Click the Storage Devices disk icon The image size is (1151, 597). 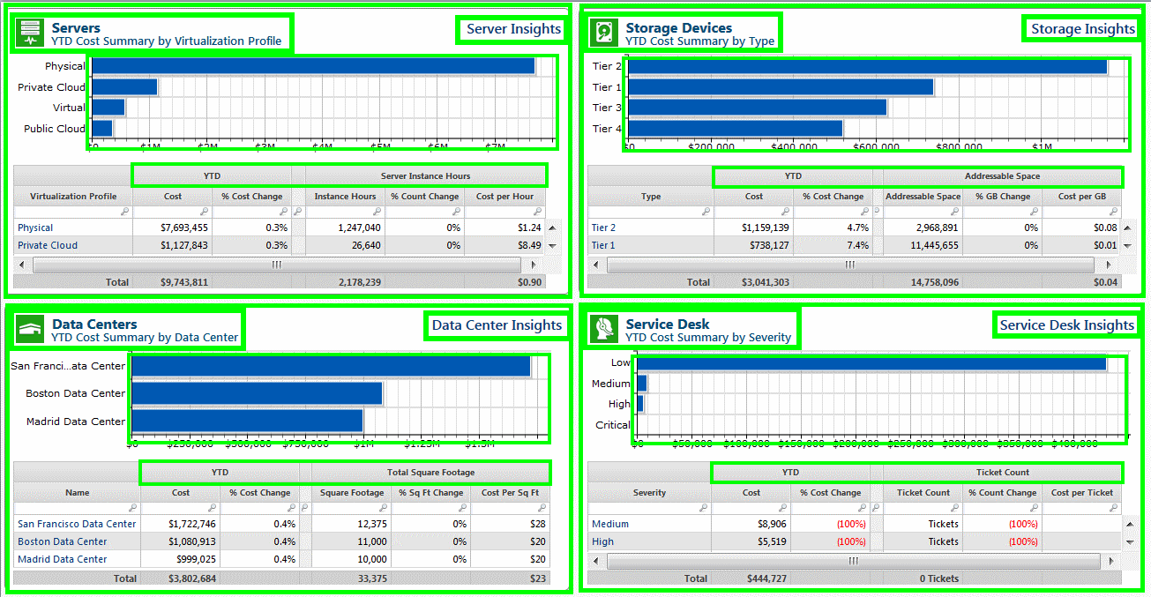point(604,34)
